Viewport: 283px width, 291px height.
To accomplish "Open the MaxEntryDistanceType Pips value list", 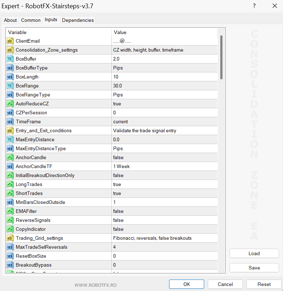I will 164,148.
